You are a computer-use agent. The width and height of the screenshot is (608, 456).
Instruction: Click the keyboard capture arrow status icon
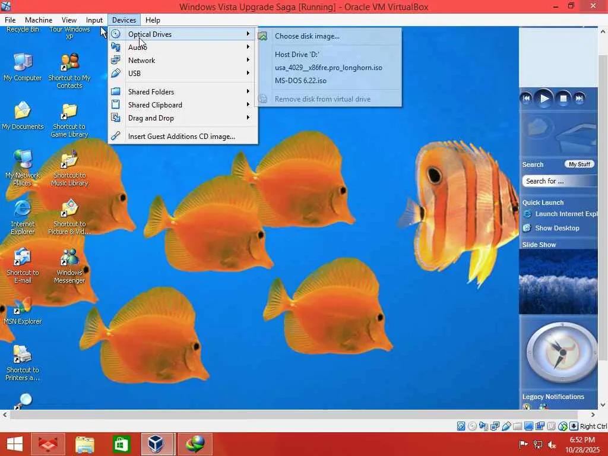[574, 426]
